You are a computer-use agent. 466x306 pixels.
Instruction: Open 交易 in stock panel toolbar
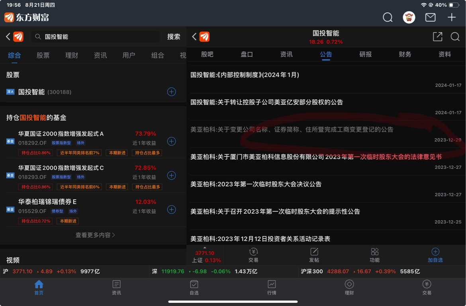[253, 255]
